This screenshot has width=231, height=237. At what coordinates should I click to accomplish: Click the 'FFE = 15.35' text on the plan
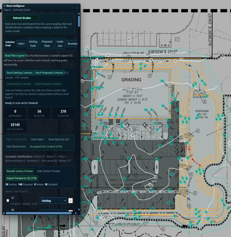(x=133, y=103)
